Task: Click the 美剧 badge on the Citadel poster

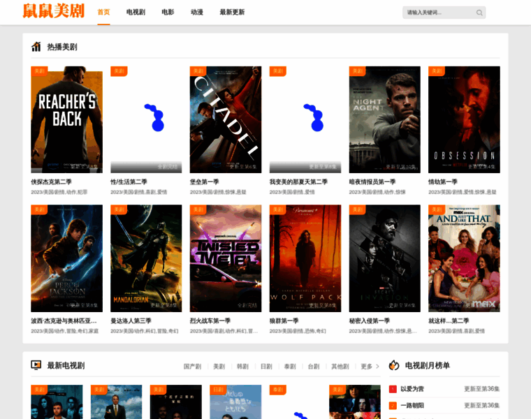Action: pyautogui.click(x=198, y=71)
